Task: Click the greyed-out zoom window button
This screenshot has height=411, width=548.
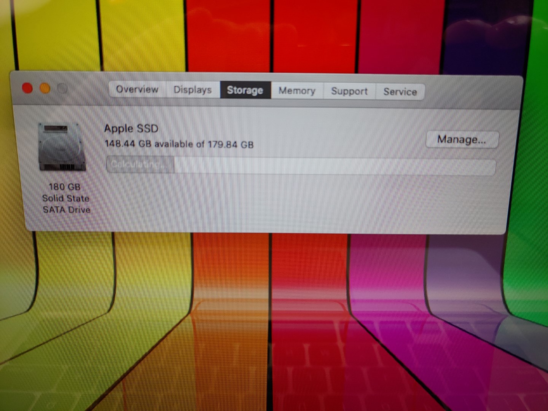Action: (62, 89)
